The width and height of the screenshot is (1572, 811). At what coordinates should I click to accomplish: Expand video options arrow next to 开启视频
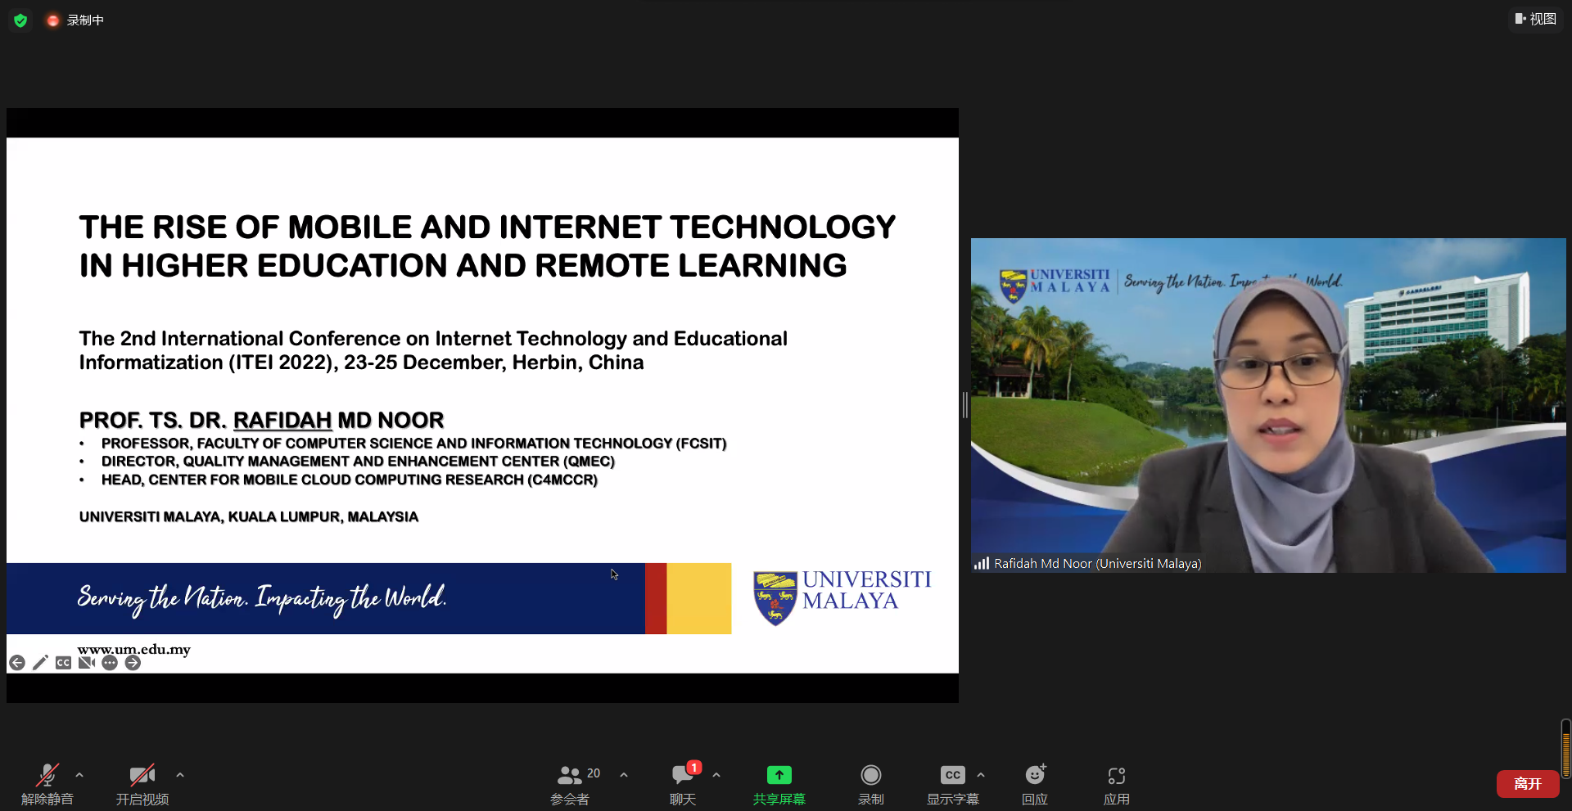(x=180, y=774)
